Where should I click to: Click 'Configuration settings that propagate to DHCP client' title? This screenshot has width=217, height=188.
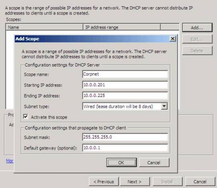(75, 128)
